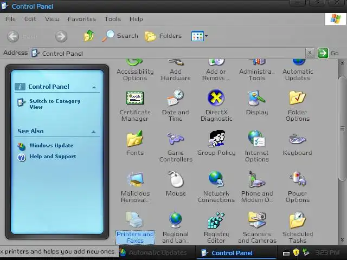
Task: Click the system tray clock
Action: (x=327, y=252)
